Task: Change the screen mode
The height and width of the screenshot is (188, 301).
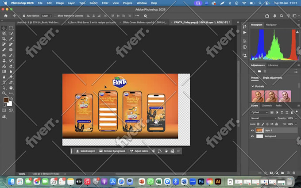Action: coord(11,110)
